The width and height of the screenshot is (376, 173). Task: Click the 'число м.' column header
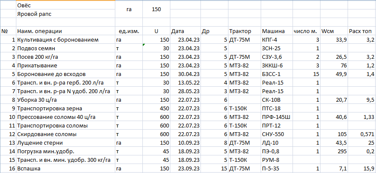click(x=306, y=31)
